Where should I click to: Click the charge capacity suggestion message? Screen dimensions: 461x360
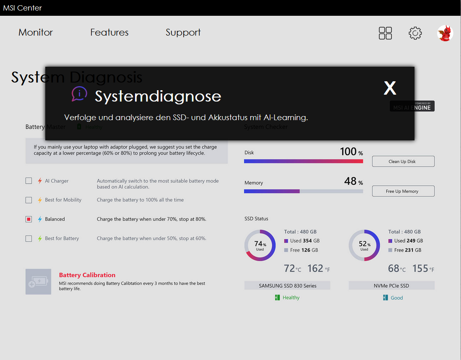127,150
